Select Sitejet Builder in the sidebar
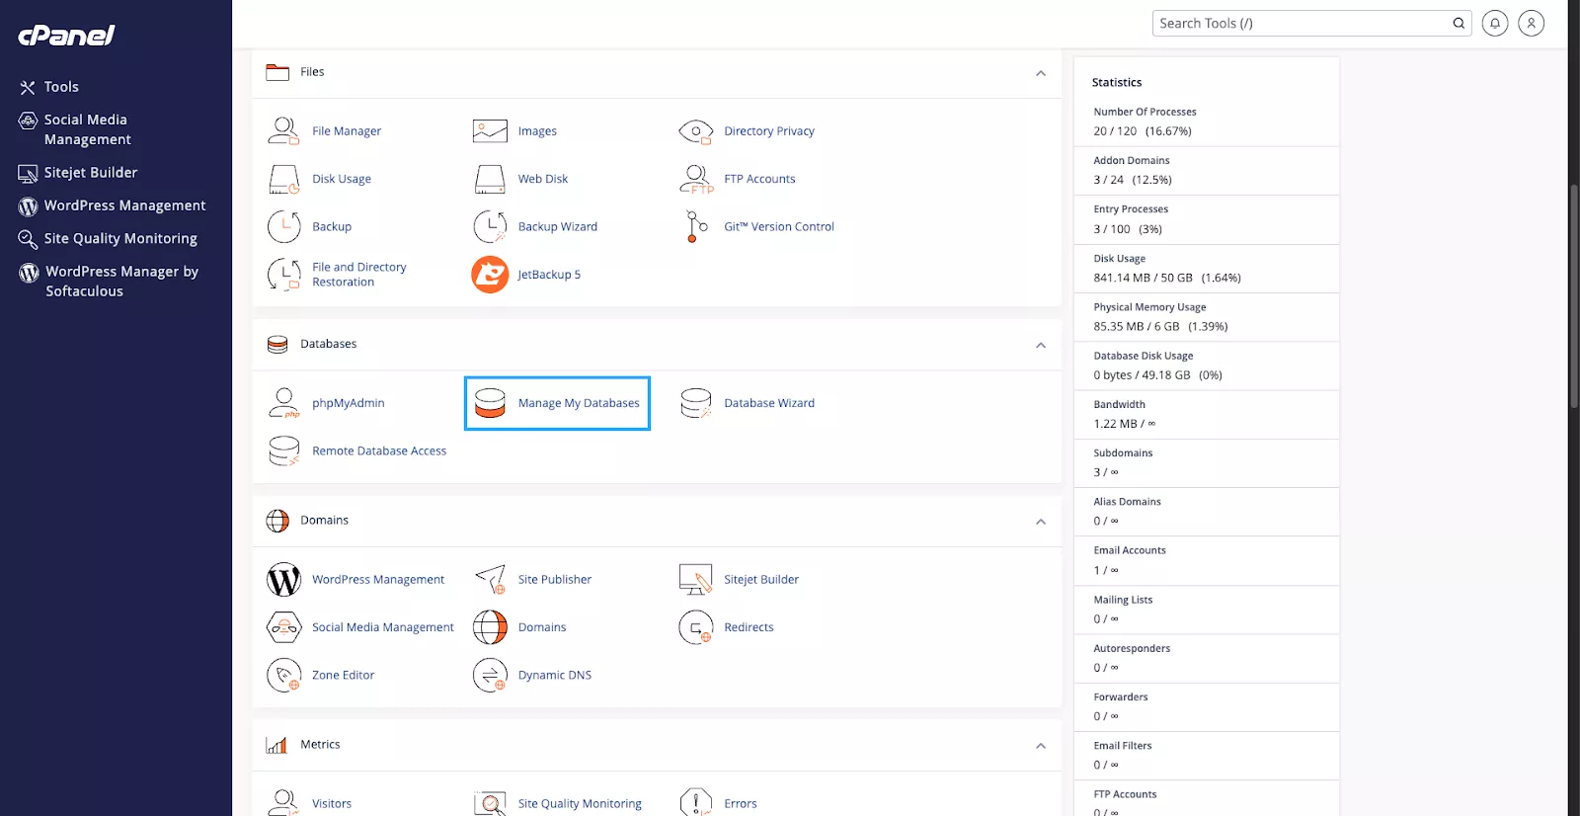 point(78,173)
